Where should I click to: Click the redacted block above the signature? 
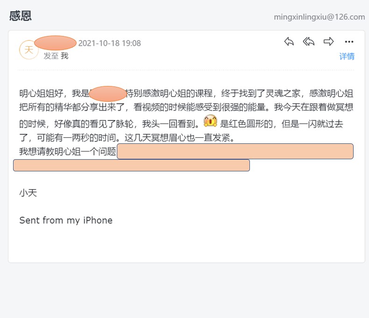[131, 165]
